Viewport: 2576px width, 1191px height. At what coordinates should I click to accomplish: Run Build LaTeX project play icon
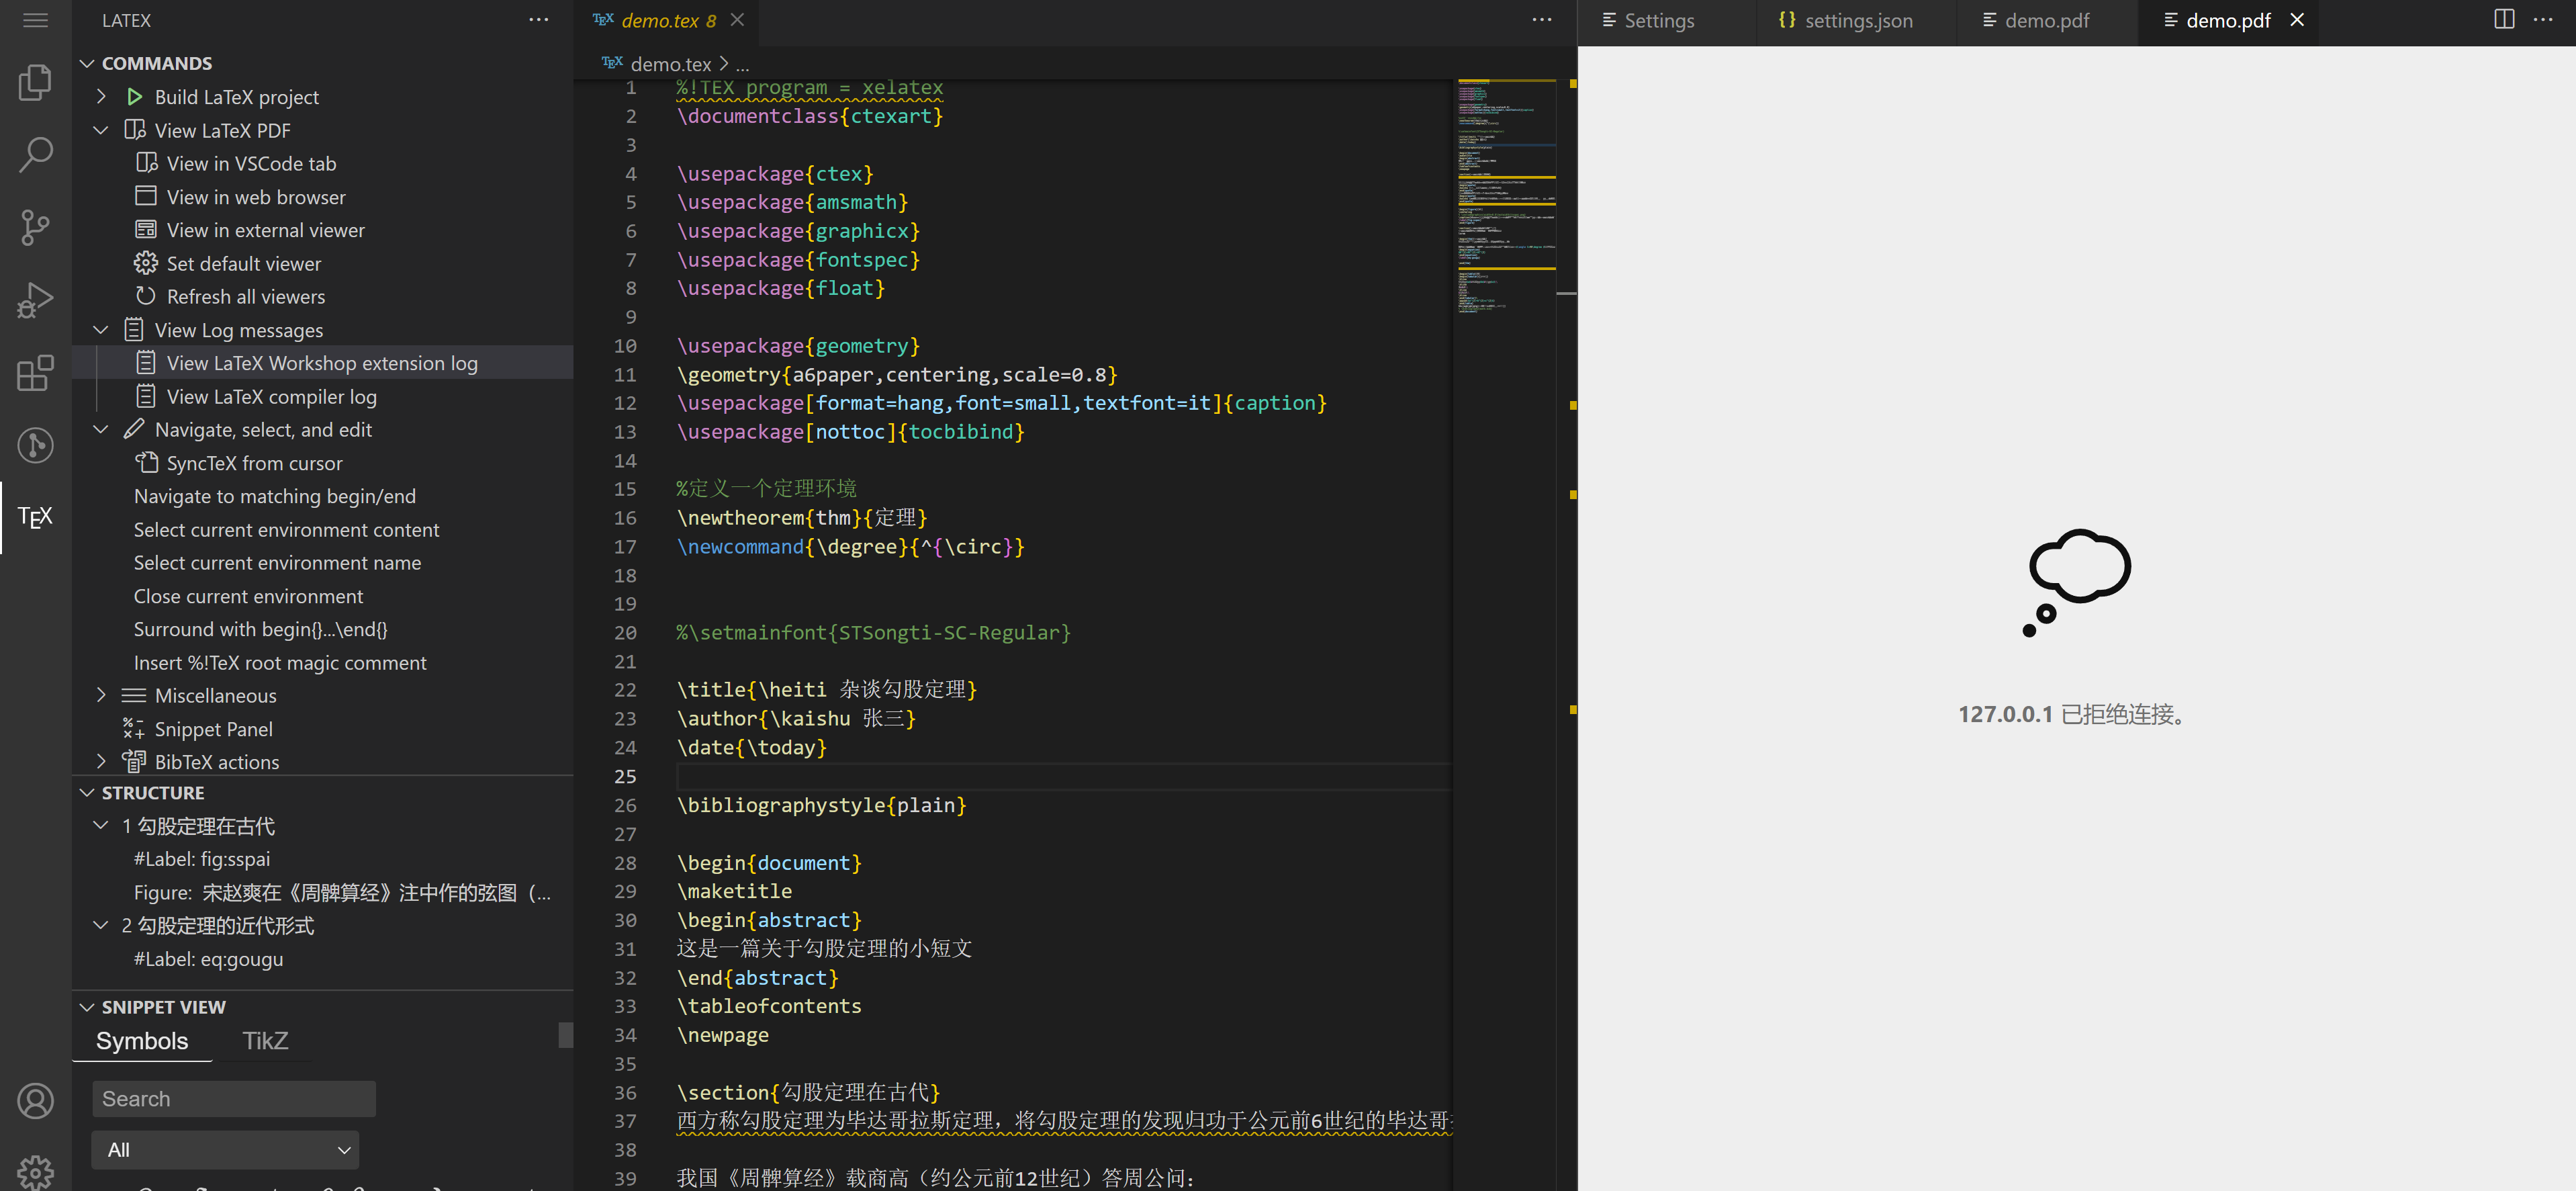click(x=135, y=96)
